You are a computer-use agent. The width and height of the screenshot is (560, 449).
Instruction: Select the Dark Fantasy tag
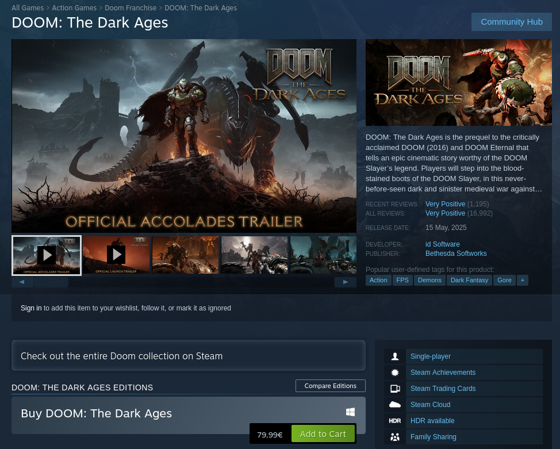click(469, 280)
